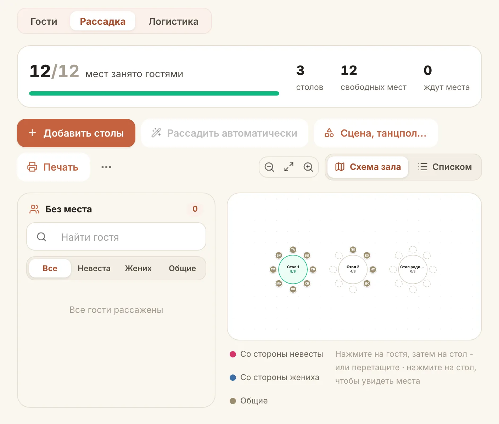499x424 pixels.
Task: Click the 0 ждут места statistic
Action: (x=447, y=78)
